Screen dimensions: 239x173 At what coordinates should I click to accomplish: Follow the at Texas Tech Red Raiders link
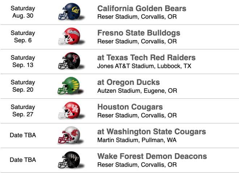pyautogui.click(x=146, y=58)
